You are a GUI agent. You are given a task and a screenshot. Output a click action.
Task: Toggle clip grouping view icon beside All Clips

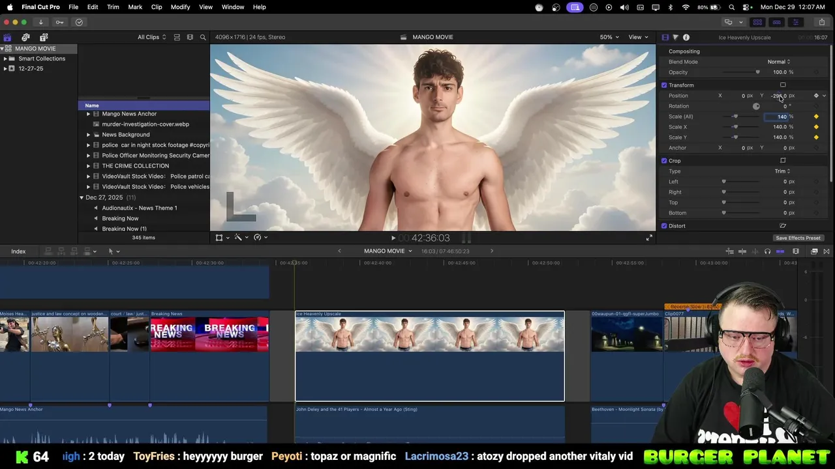(x=177, y=37)
